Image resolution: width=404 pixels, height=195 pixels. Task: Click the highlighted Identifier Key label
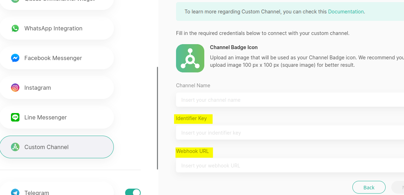(x=192, y=118)
